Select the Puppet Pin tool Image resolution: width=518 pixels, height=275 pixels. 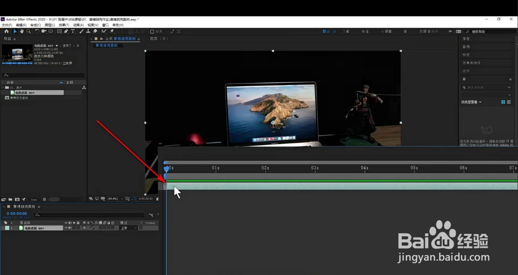coord(112,31)
